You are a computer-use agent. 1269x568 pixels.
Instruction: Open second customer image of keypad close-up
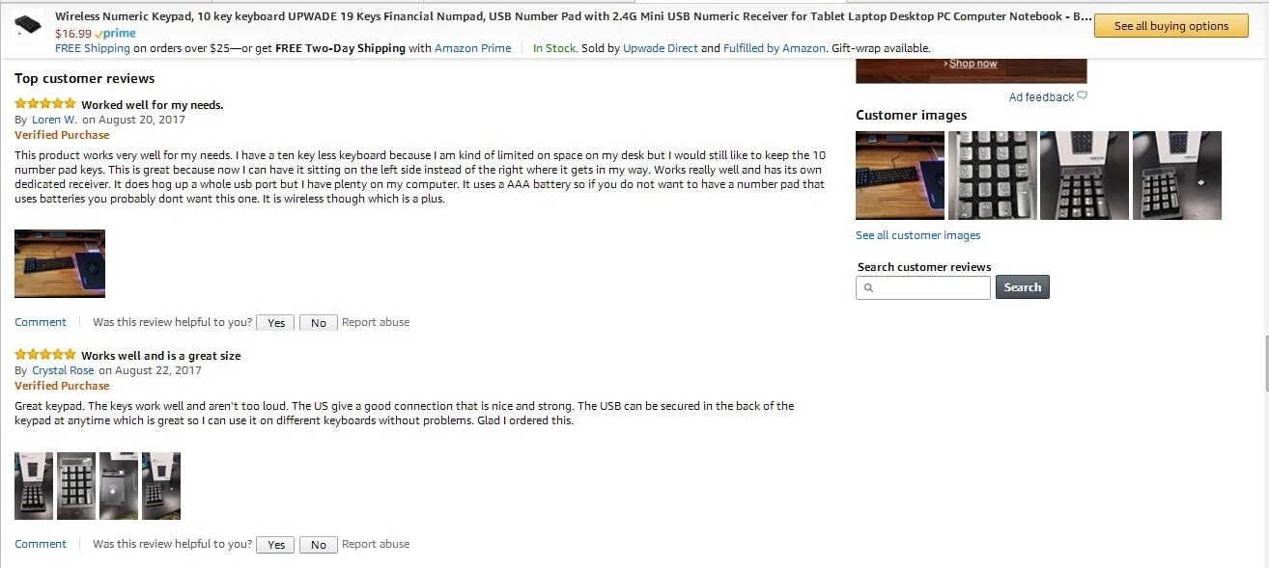pyautogui.click(x=992, y=176)
